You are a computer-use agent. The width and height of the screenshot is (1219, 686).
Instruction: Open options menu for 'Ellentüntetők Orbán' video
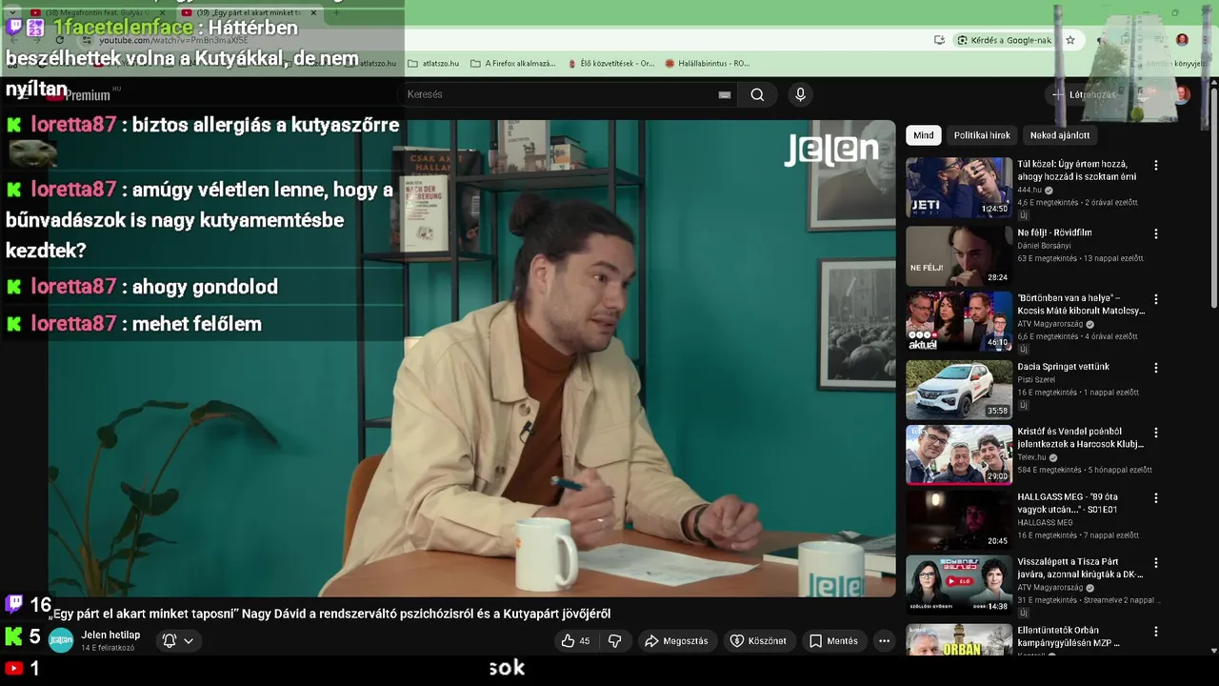pos(1156,632)
